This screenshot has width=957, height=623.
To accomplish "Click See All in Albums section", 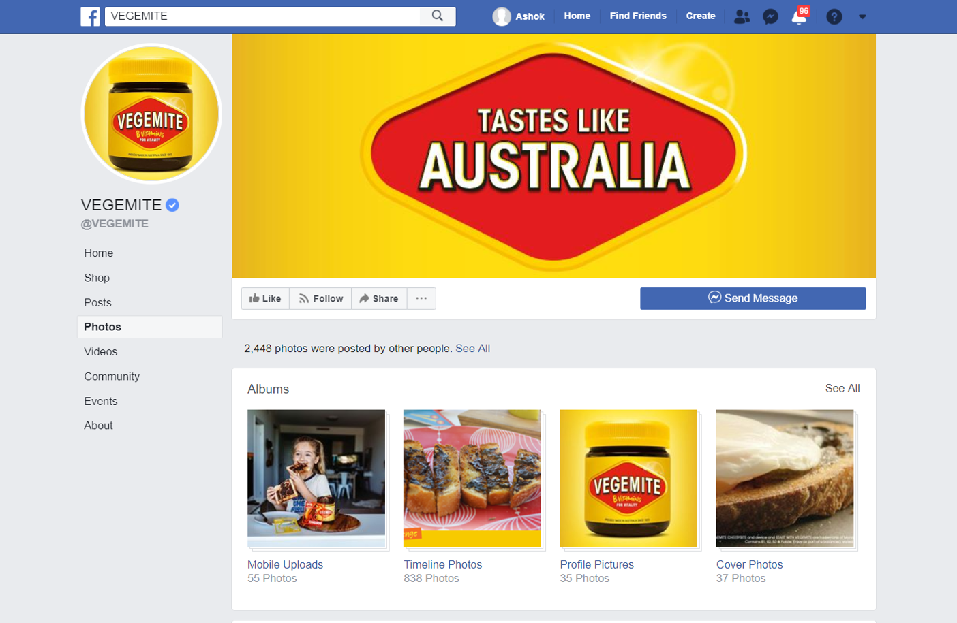I will [842, 388].
